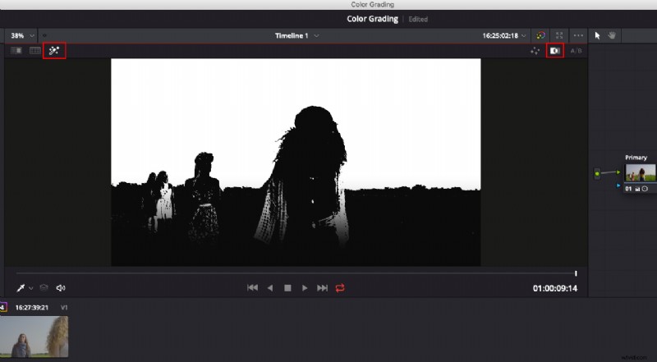The image size is (657, 362).
Task: Select the qualifier eyedropper tool
Action: click(21, 288)
